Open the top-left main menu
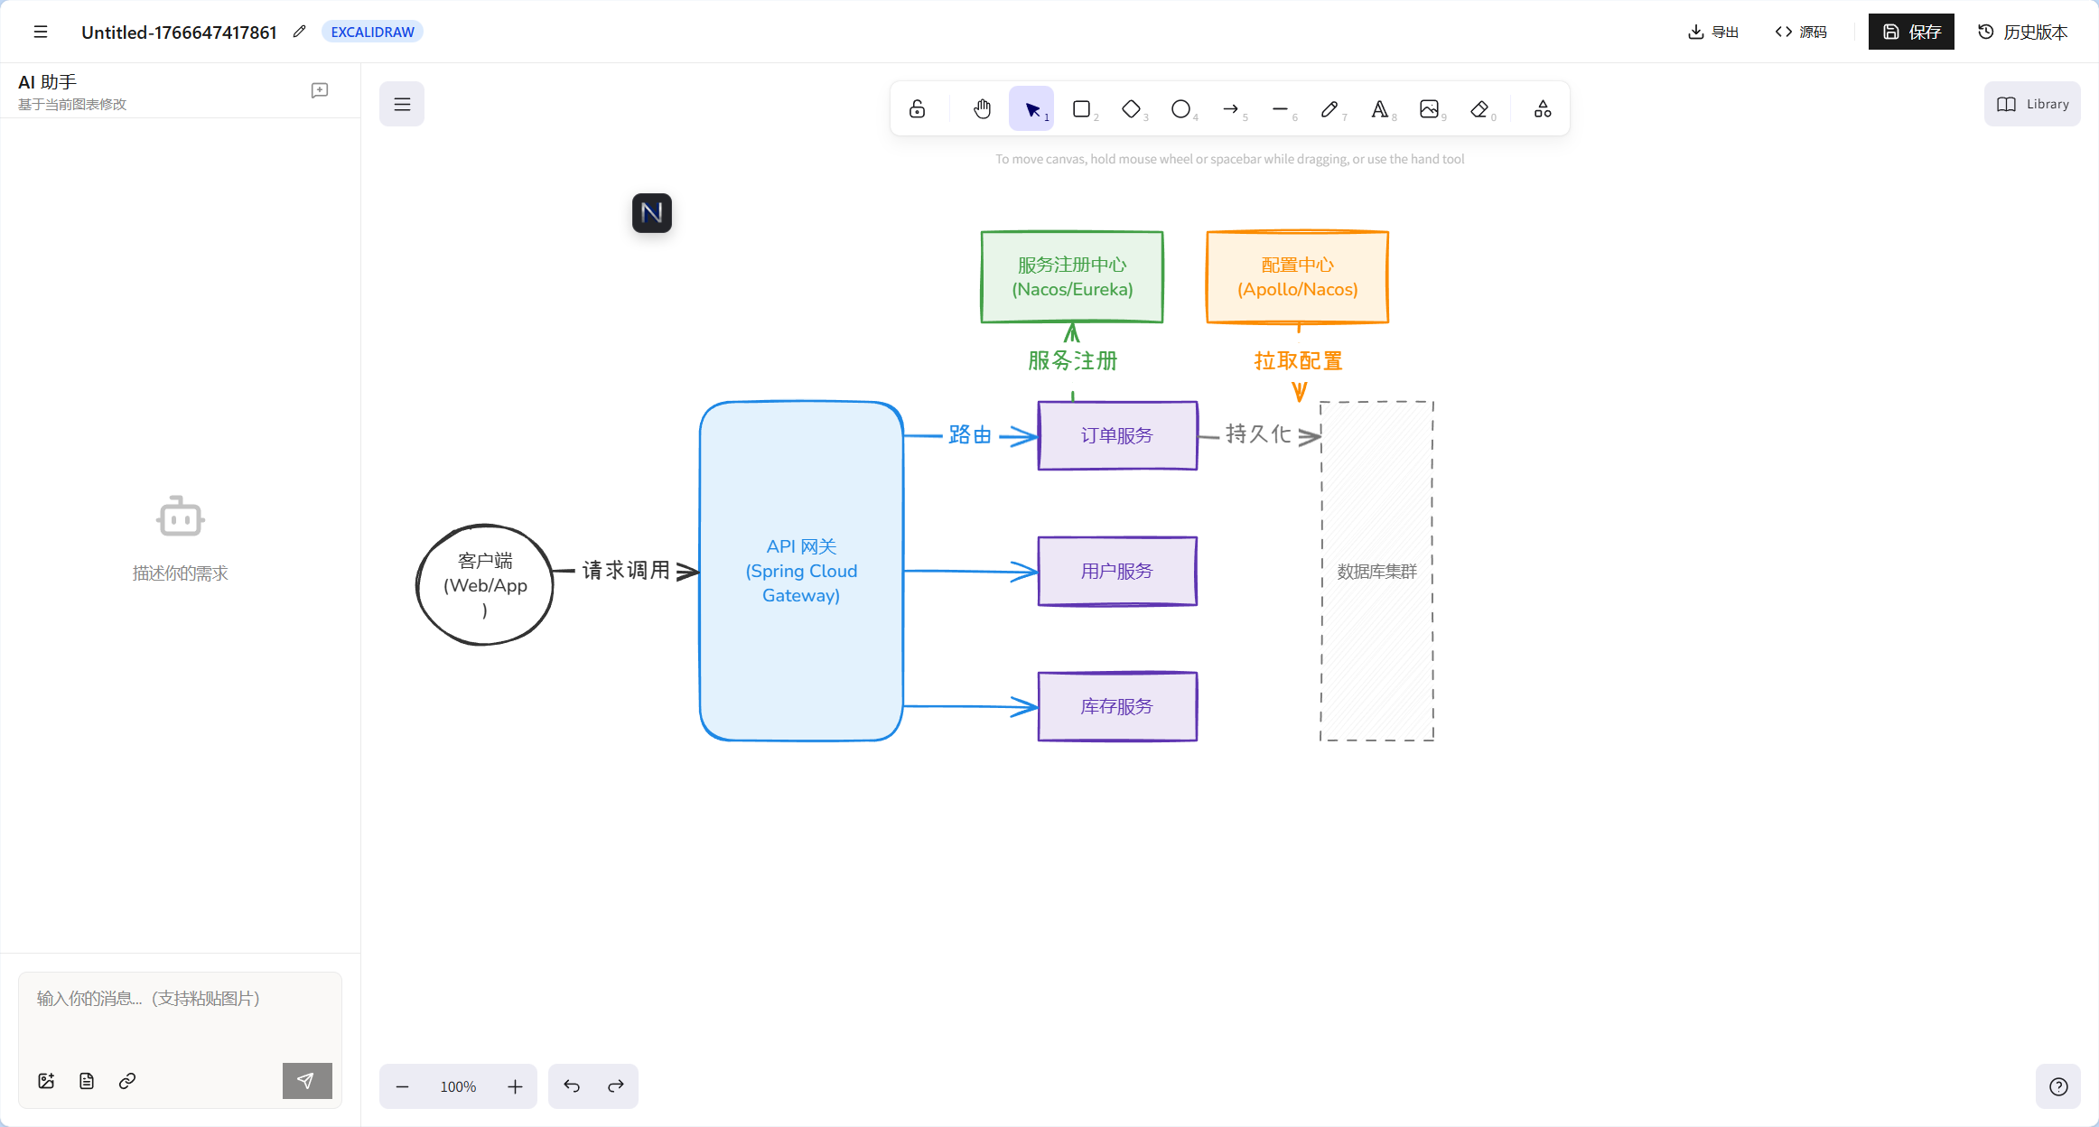Viewport: 2099px width, 1127px height. tap(41, 32)
